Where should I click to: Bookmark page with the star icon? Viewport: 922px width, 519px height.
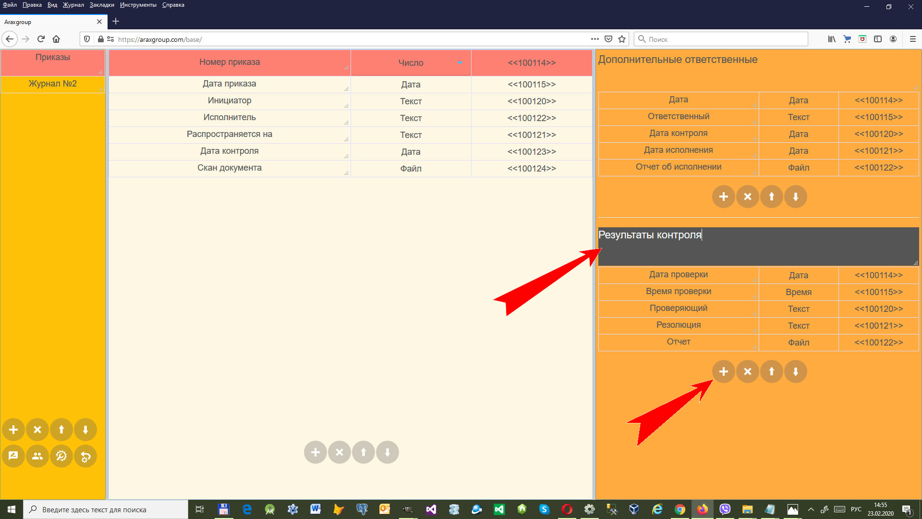point(622,39)
